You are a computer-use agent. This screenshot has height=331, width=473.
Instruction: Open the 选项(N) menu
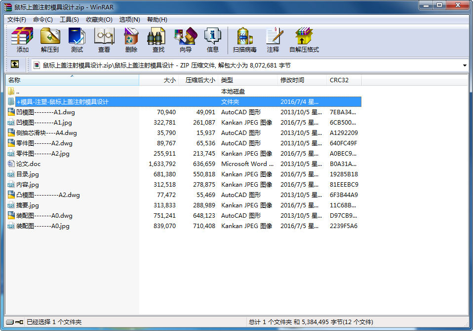click(x=129, y=20)
